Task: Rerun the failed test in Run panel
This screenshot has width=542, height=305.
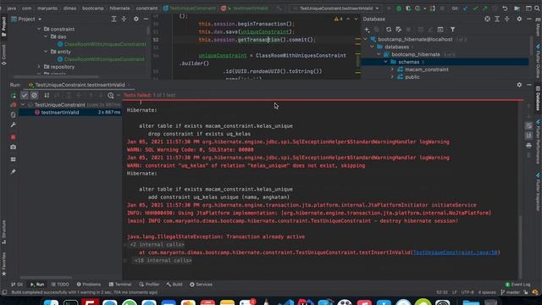Action: (14, 96)
